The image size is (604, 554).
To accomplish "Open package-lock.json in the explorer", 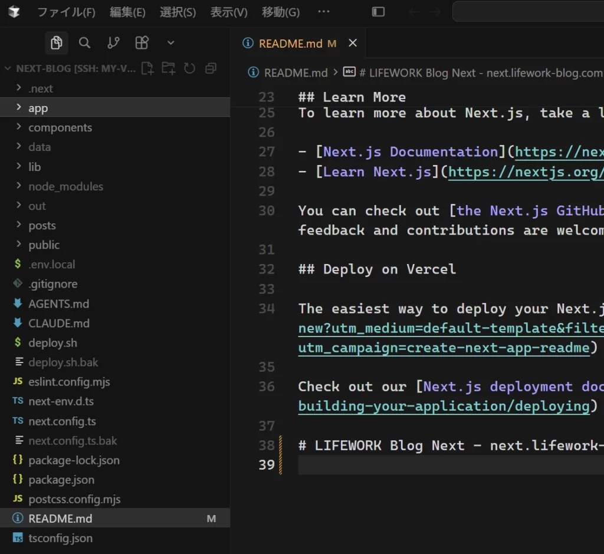I will pyautogui.click(x=115, y=460).
